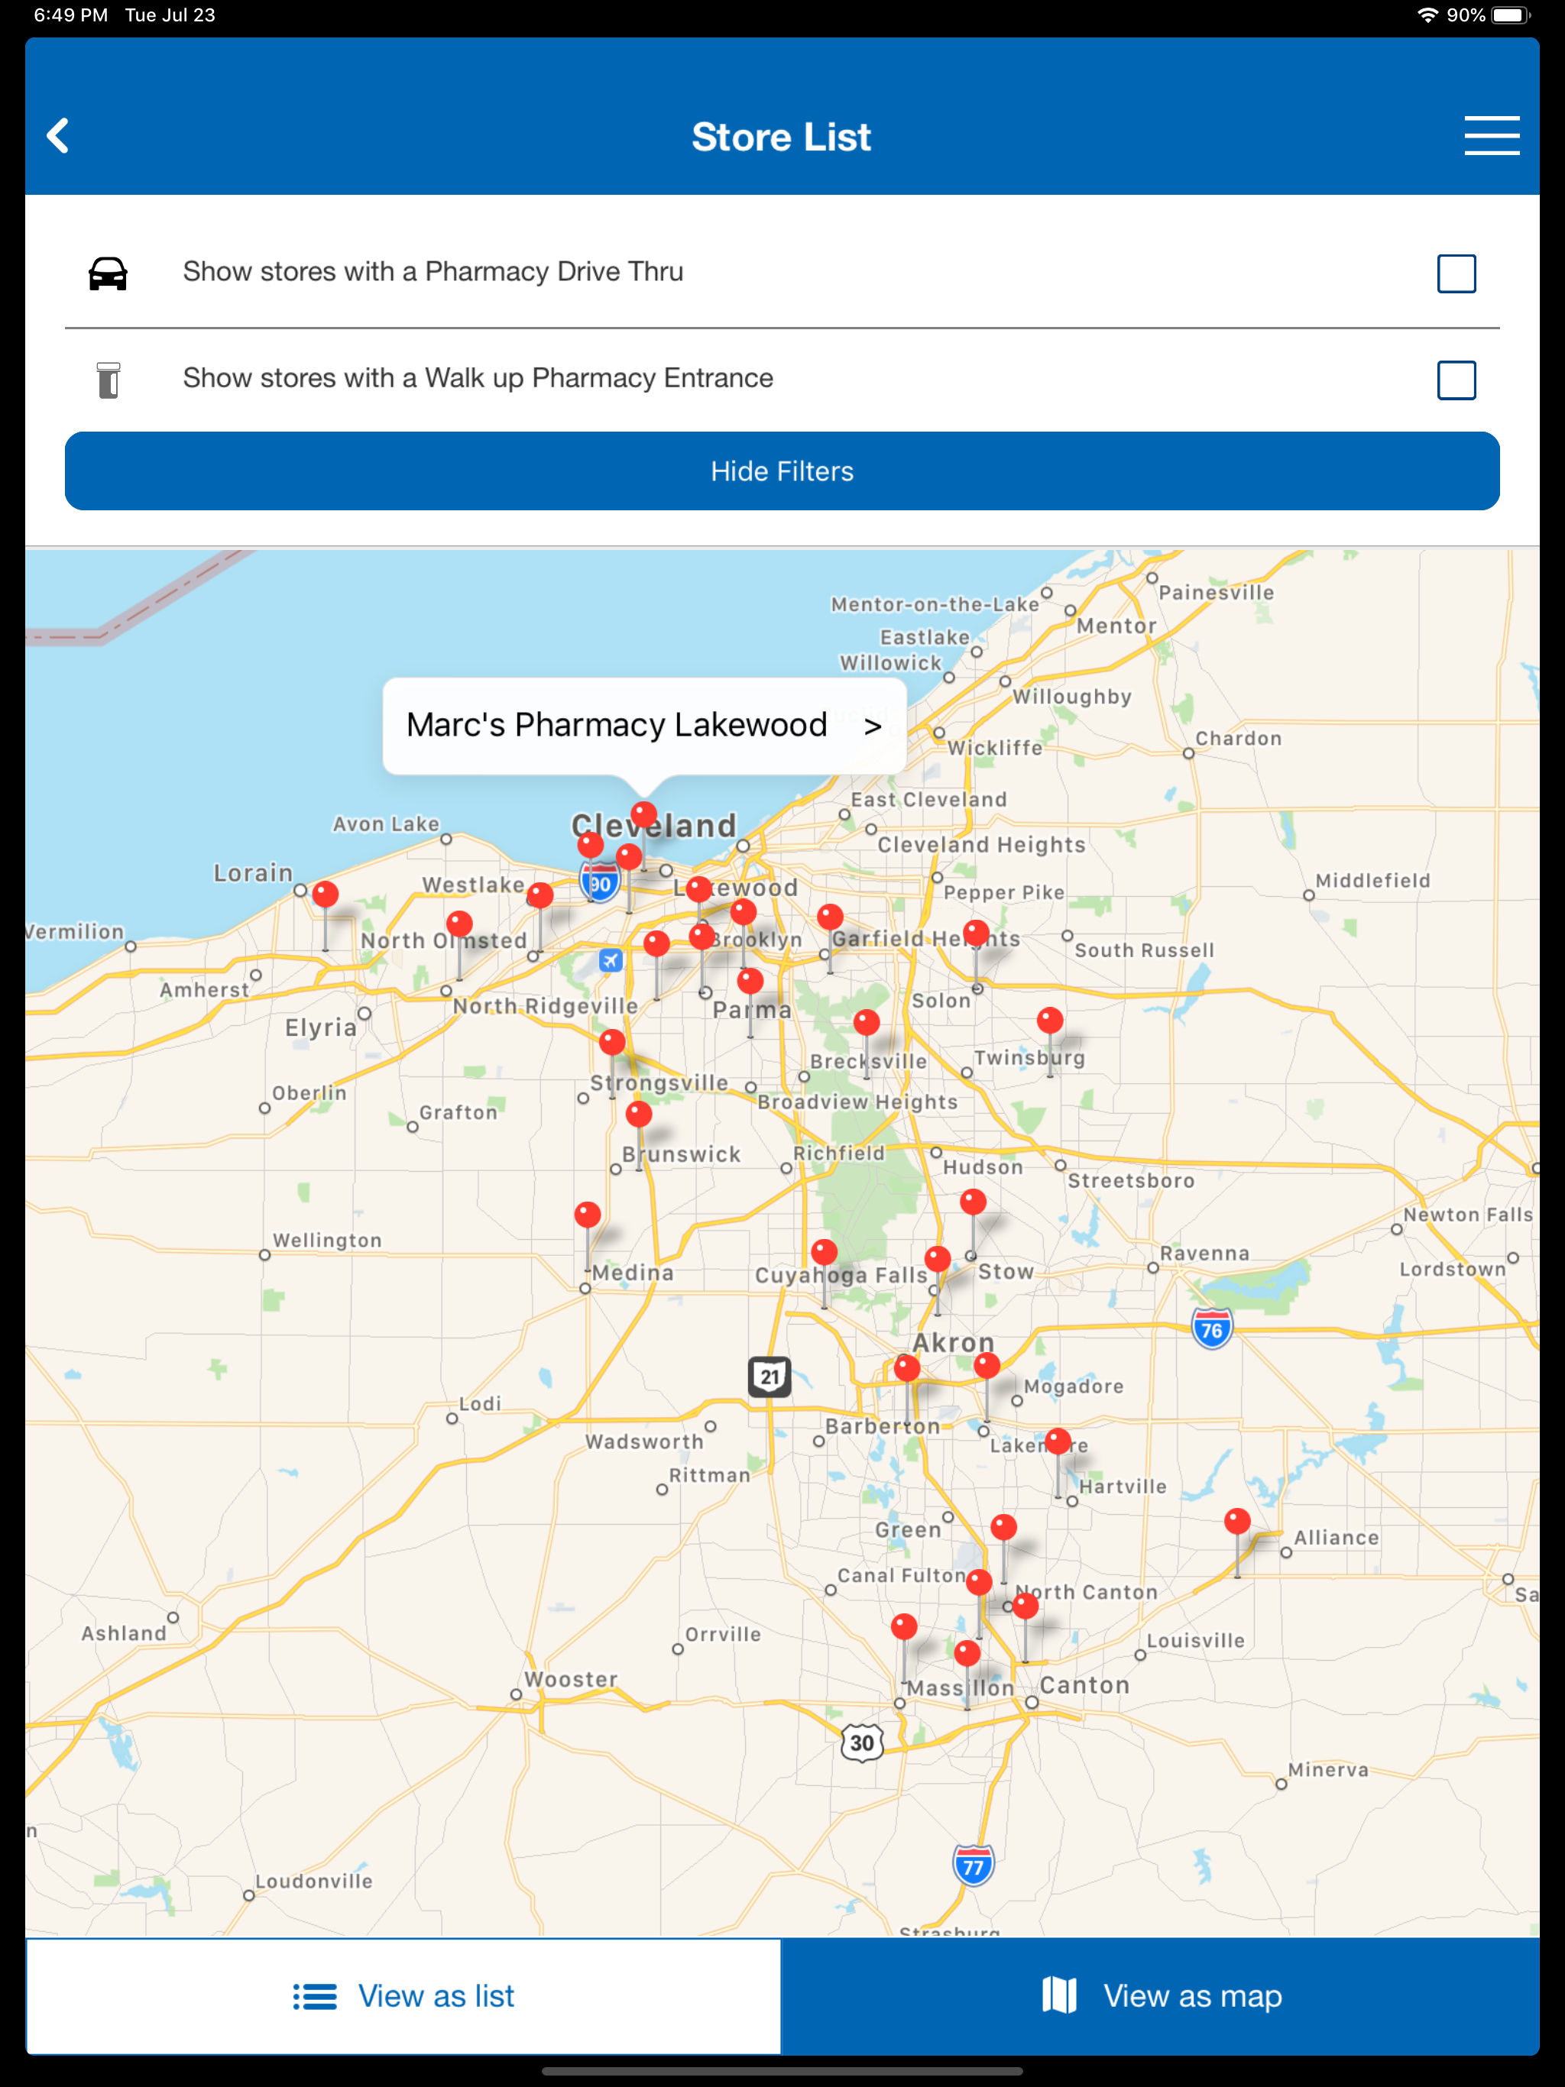Select the pin at Brecksville

click(867, 1022)
